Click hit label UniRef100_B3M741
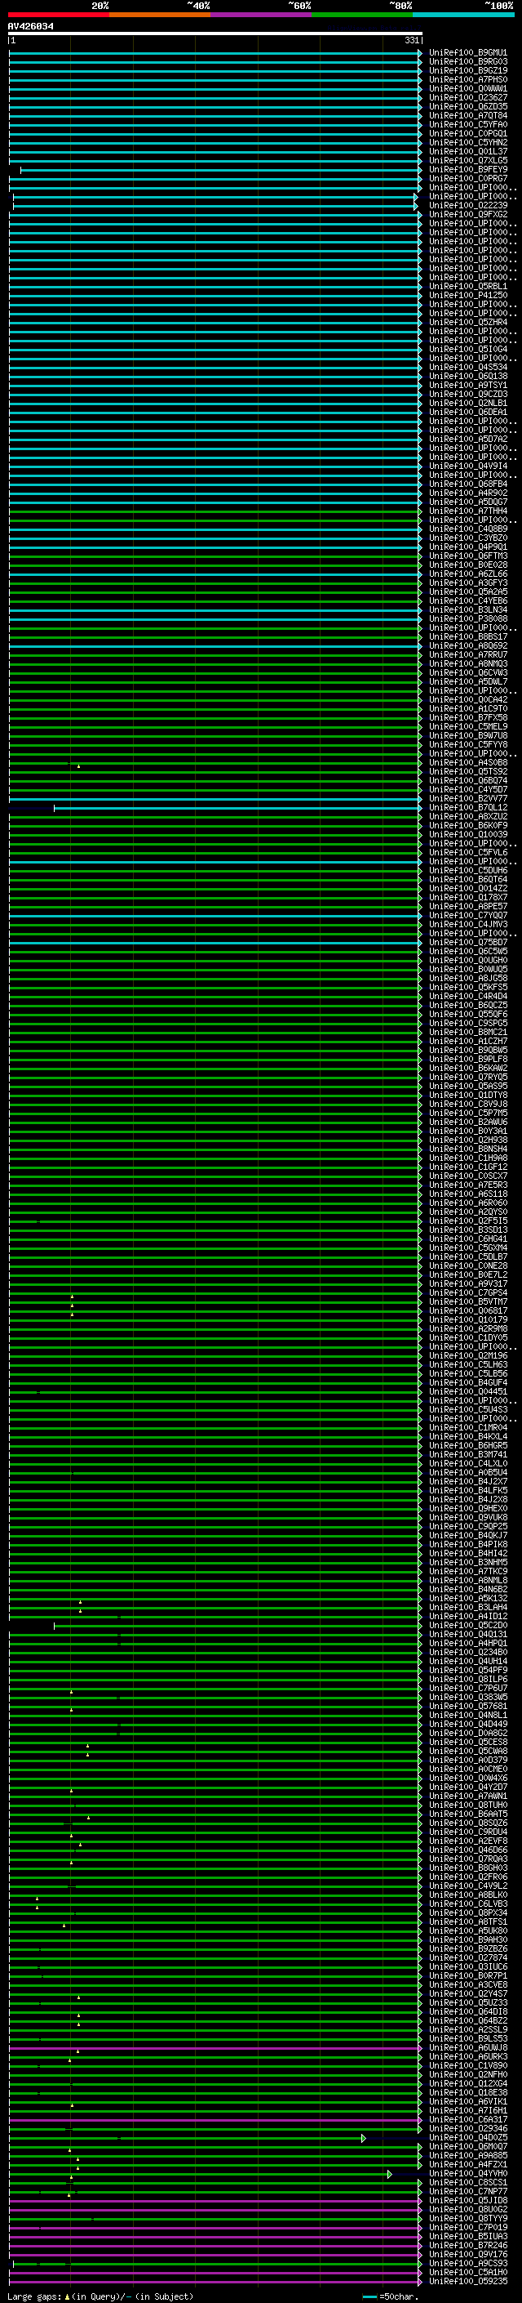Screen dimensions: 522x2303 tap(467, 1454)
